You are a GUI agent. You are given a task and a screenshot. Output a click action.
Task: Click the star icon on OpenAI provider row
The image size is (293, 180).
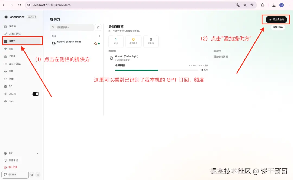96,44
